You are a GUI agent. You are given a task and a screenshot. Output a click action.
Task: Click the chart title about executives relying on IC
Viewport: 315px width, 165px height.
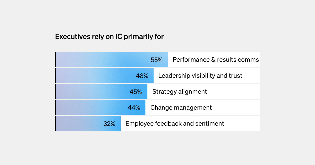coord(109,37)
